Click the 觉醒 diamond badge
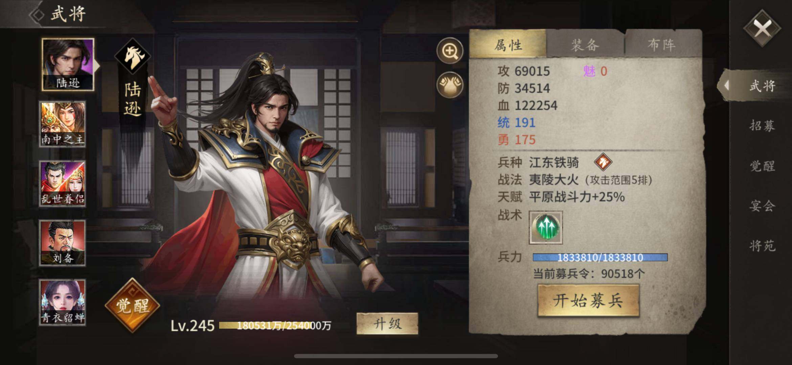 (x=132, y=306)
